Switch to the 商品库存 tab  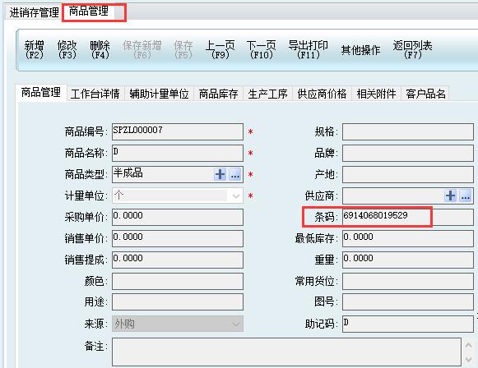tap(218, 94)
